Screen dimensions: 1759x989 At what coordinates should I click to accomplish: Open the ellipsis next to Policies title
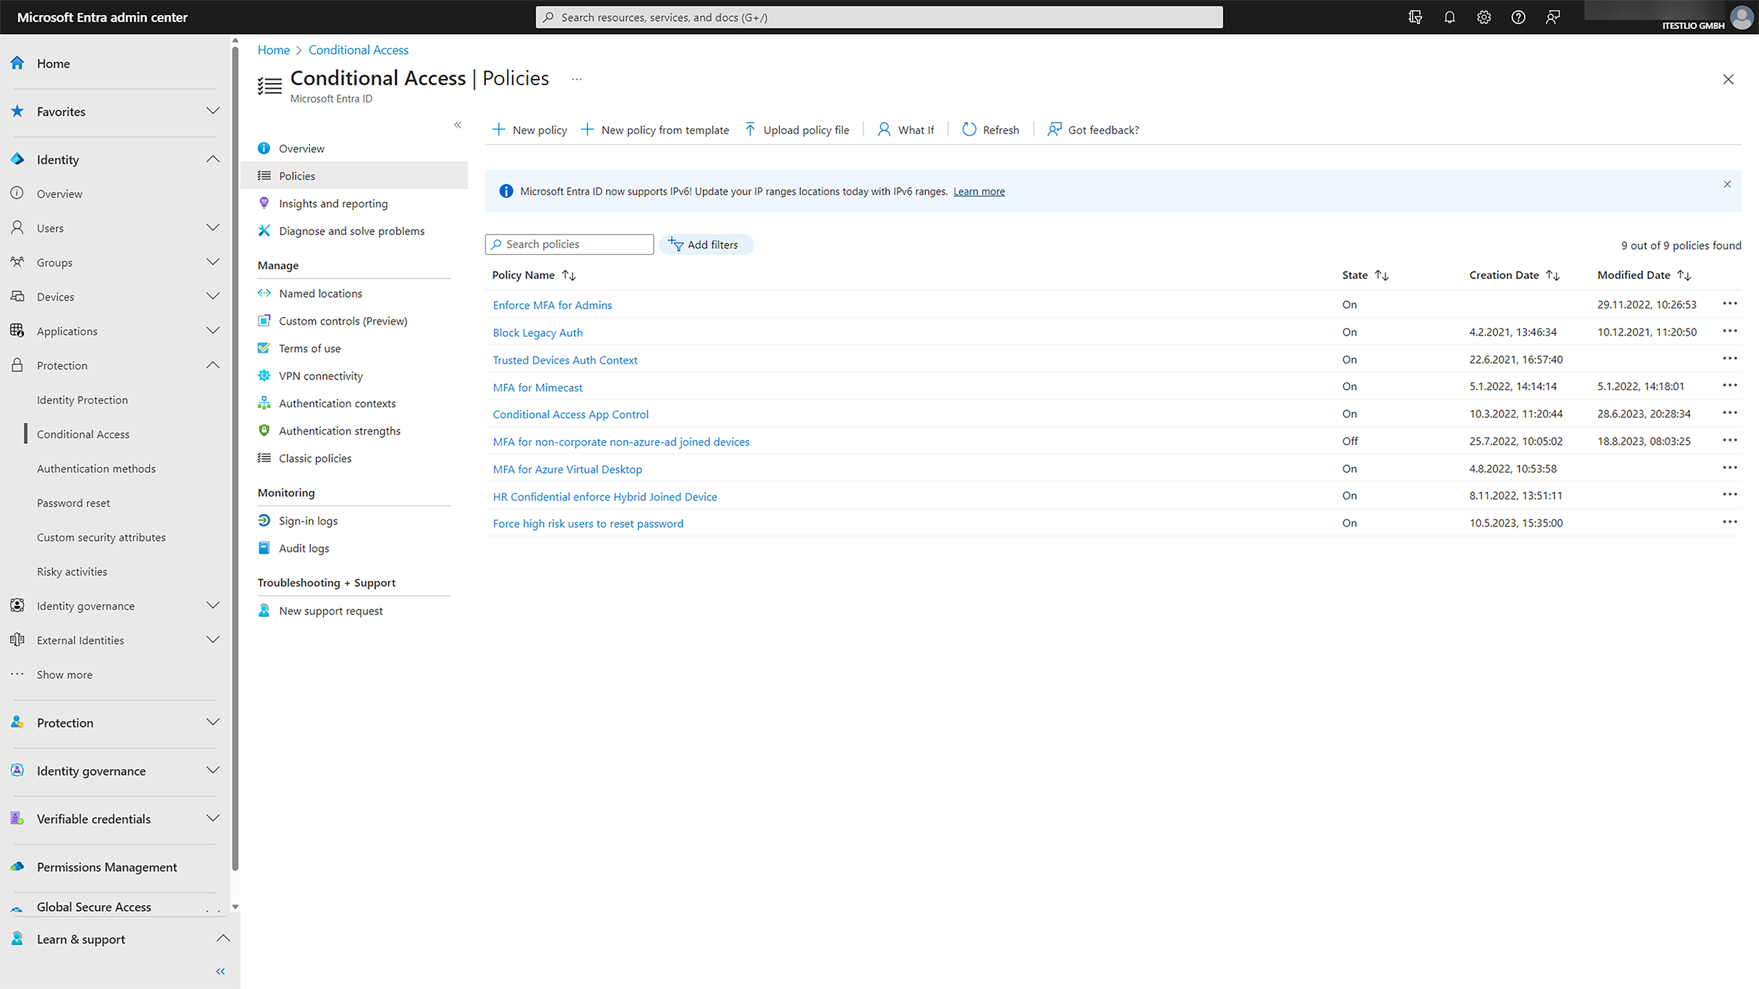point(576,79)
